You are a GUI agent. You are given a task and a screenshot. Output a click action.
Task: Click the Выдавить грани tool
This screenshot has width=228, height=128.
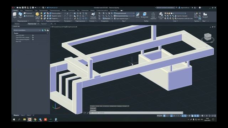point(55,16)
